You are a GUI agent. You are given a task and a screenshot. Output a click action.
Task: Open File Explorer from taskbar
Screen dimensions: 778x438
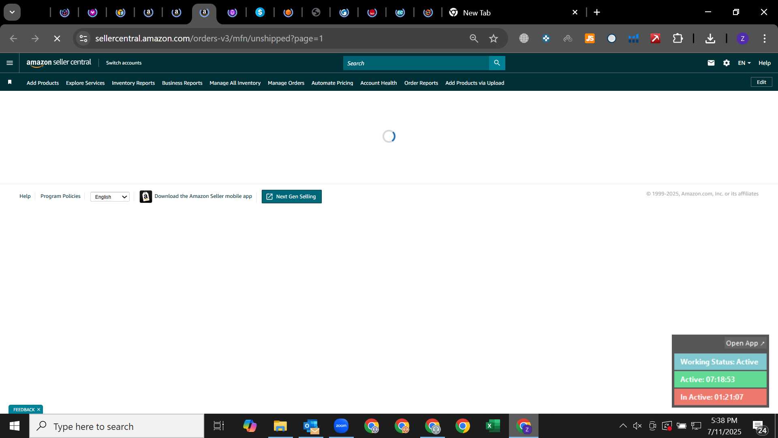click(x=280, y=426)
